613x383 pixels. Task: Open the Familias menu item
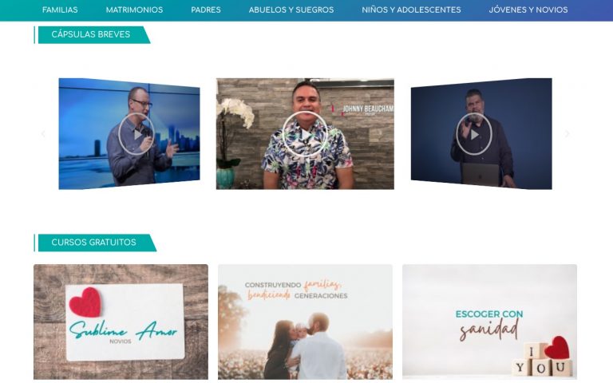[x=60, y=10]
